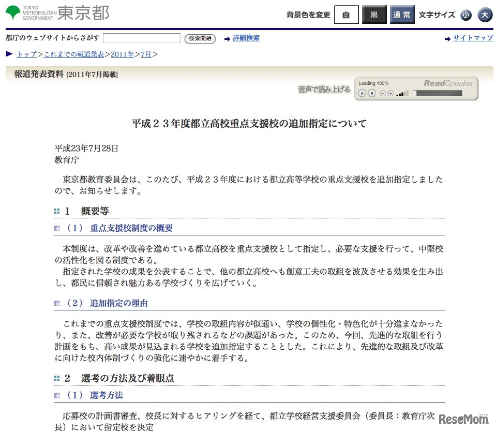The height and width of the screenshot is (431, 496).
Task: Open the サイトマップ link
Action: (472, 38)
